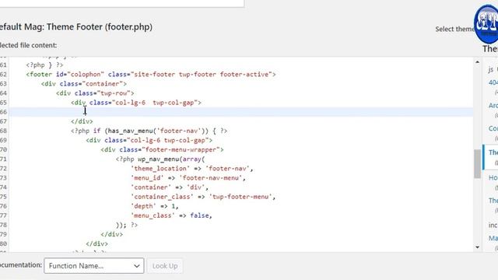The height and width of the screenshot is (280, 498).
Task: Place cursor on empty line 66
Action: (x=241, y=112)
